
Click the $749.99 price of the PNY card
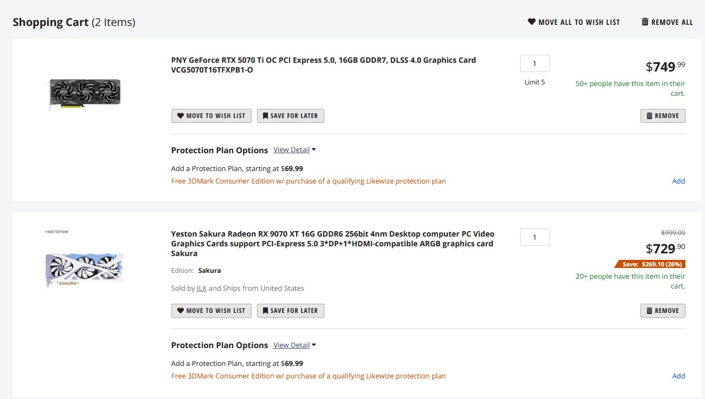pyautogui.click(x=665, y=67)
